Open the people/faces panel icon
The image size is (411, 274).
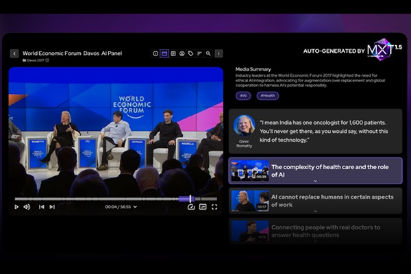coord(182,53)
